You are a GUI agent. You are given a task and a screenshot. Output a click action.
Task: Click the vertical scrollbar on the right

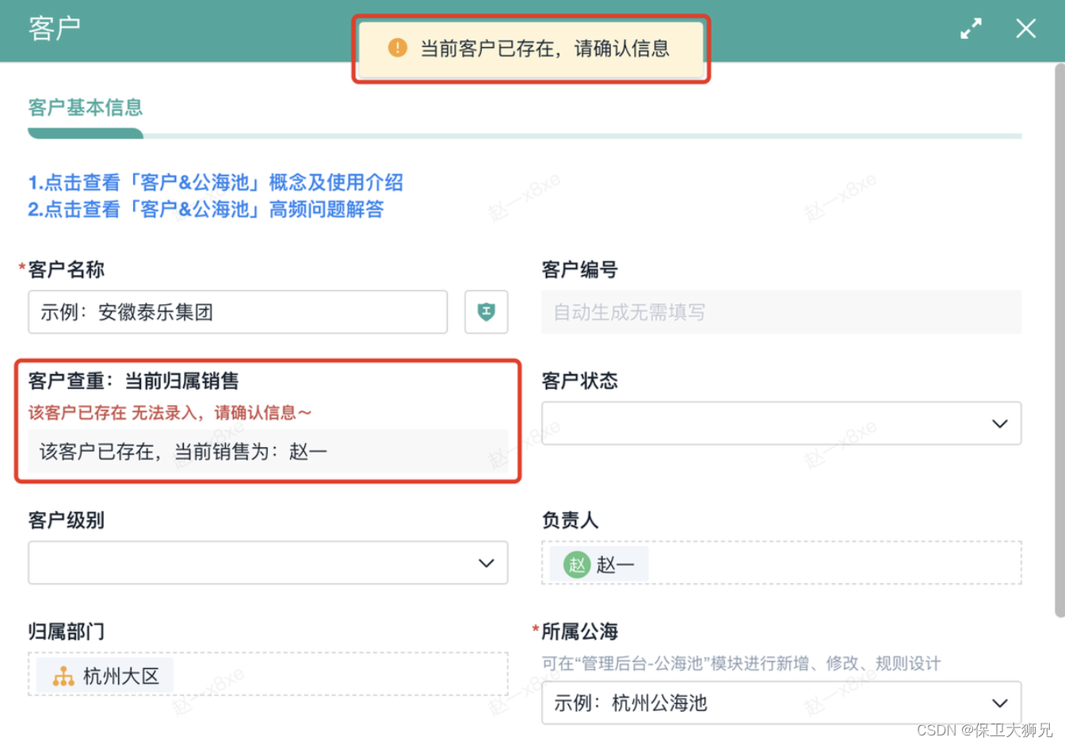[1059, 341]
